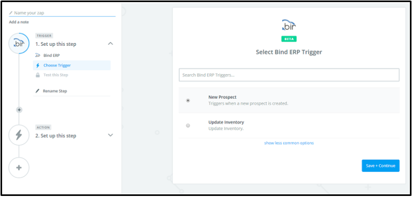The width and height of the screenshot is (412, 197).
Task: Add a new step with the bottom plus circle
Action: tap(19, 168)
